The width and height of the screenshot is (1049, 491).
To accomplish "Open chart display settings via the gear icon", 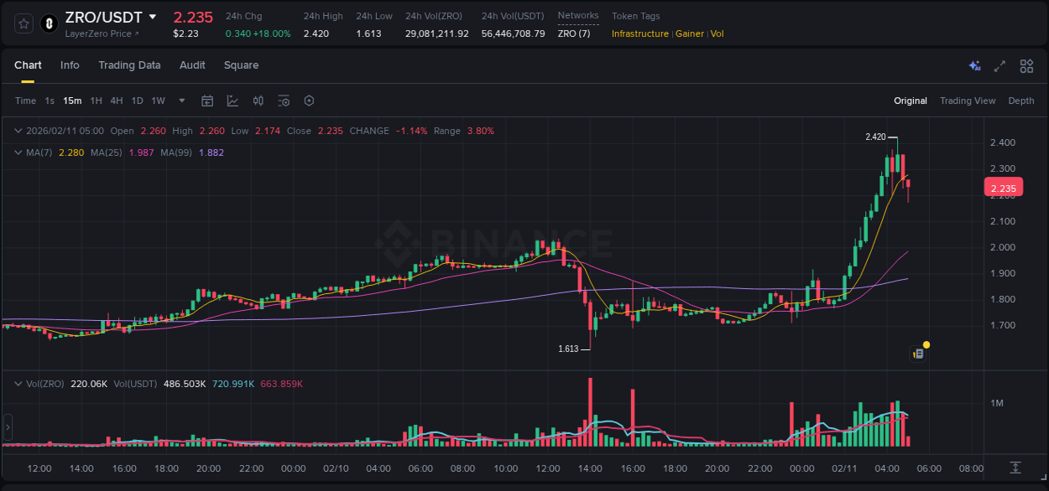I will [x=309, y=101].
